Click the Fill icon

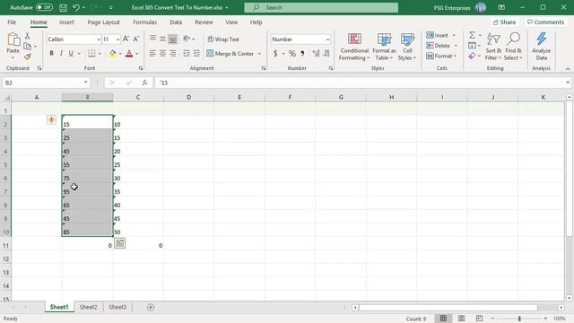[x=473, y=46]
